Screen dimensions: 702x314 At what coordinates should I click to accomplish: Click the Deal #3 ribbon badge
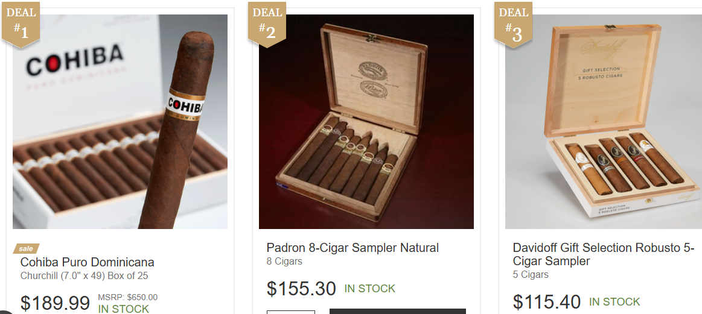pos(513,24)
